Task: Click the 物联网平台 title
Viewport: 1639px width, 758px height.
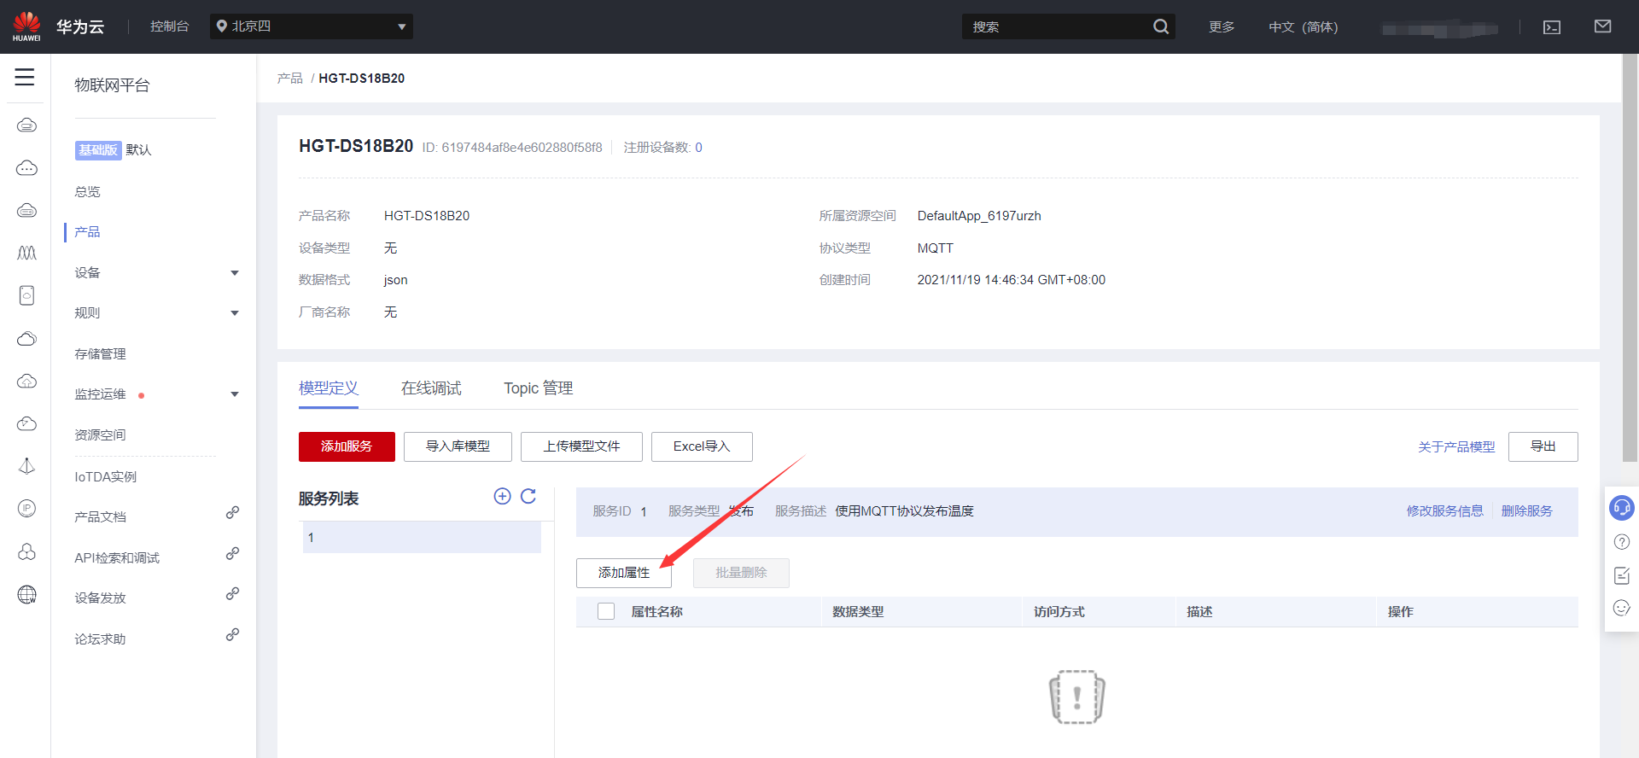Action: click(x=112, y=85)
